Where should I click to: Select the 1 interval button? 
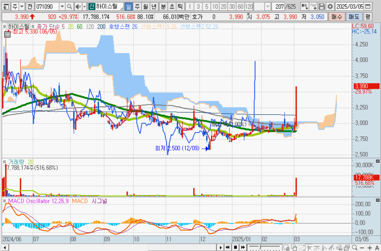(x=190, y=6)
